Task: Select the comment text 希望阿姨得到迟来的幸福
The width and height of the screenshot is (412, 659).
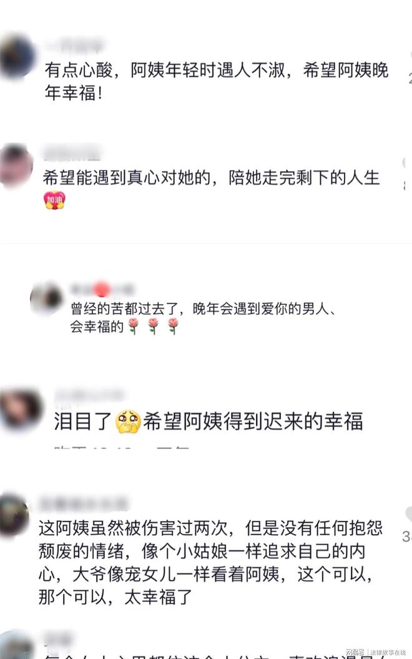Action: tap(253, 421)
